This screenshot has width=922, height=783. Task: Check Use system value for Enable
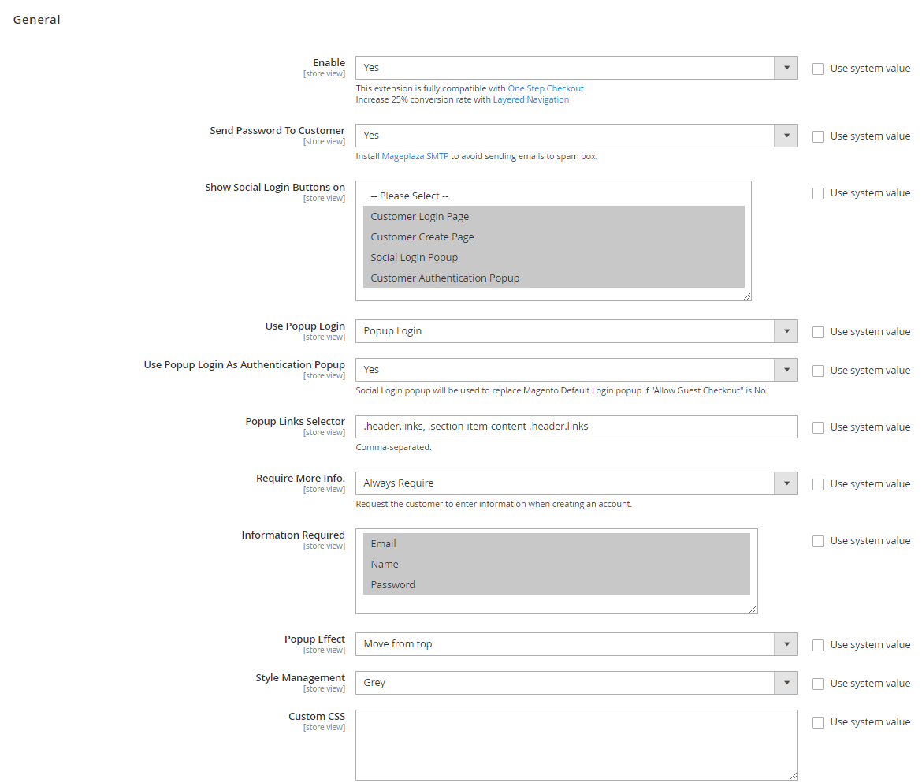pos(819,69)
